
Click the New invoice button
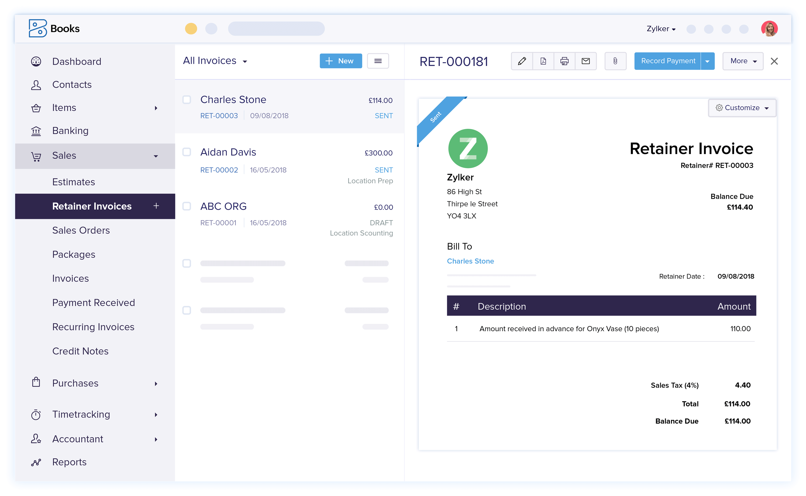341,61
